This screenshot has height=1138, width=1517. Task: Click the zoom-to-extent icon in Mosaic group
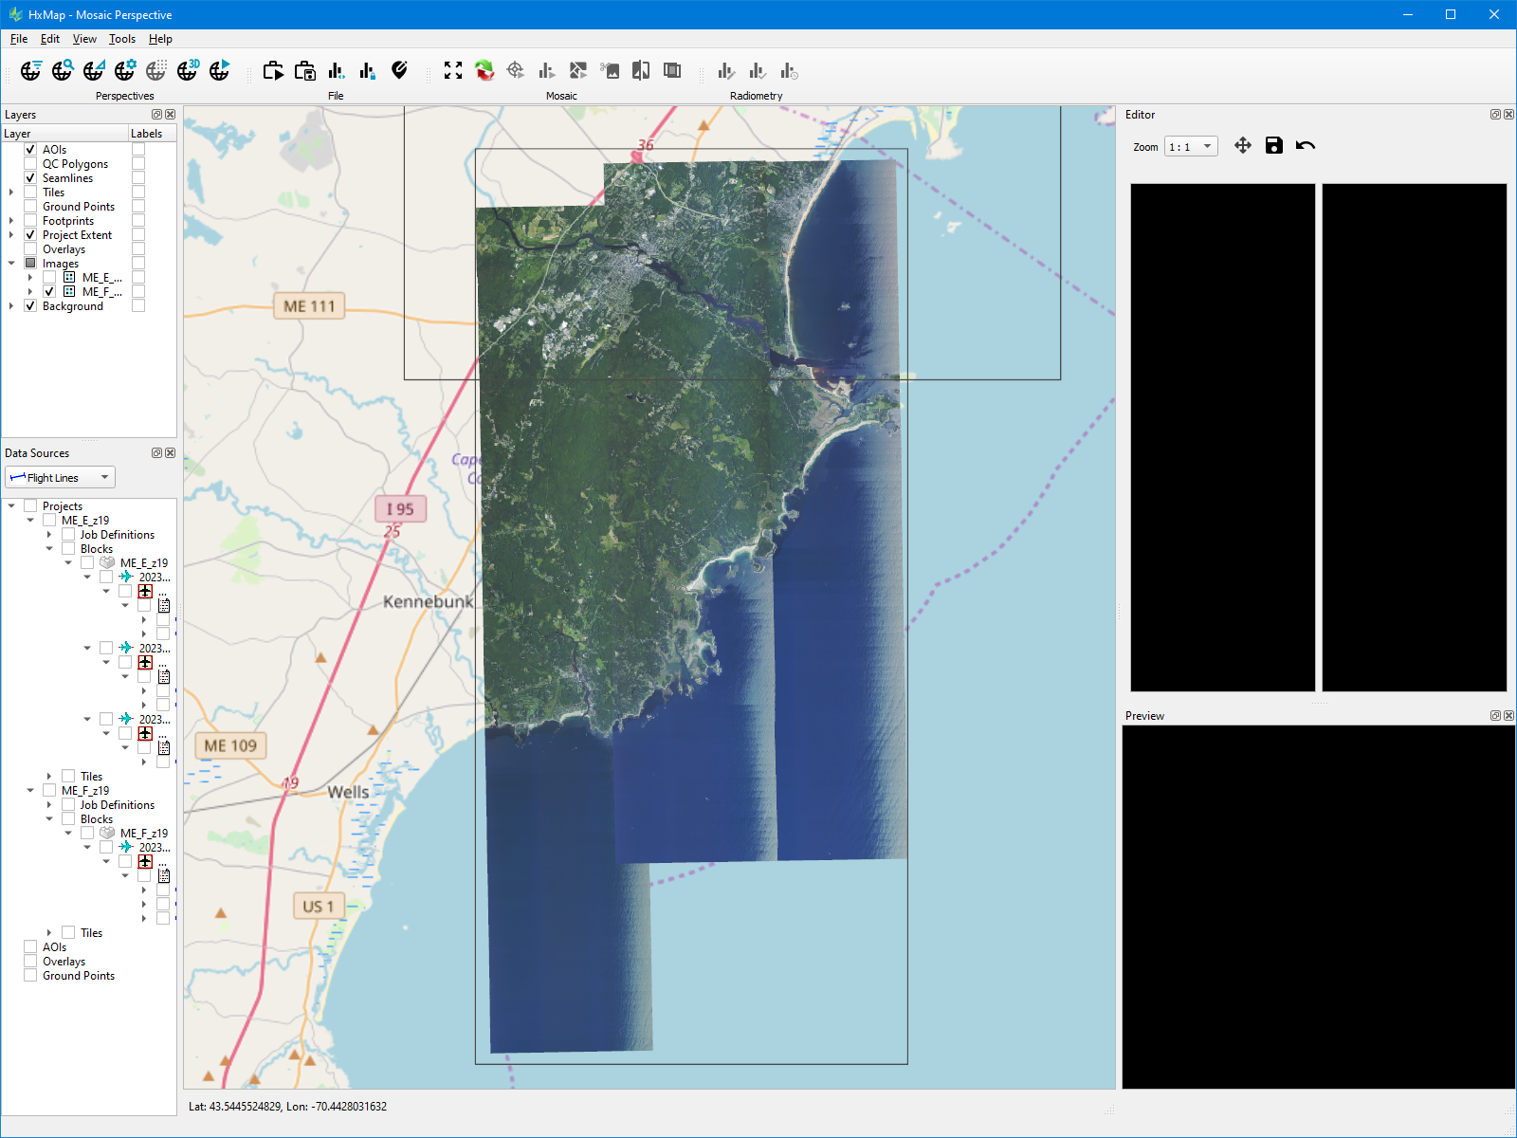click(x=453, y=70)
